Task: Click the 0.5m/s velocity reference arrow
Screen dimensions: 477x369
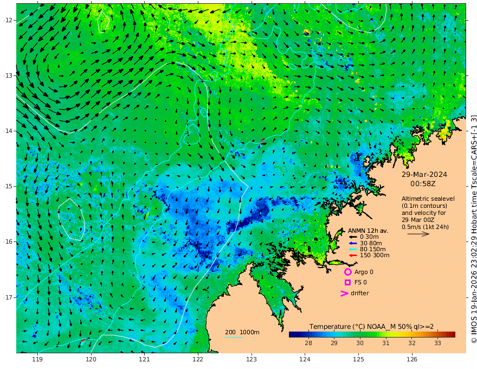Action: click(x=418, y=234)
